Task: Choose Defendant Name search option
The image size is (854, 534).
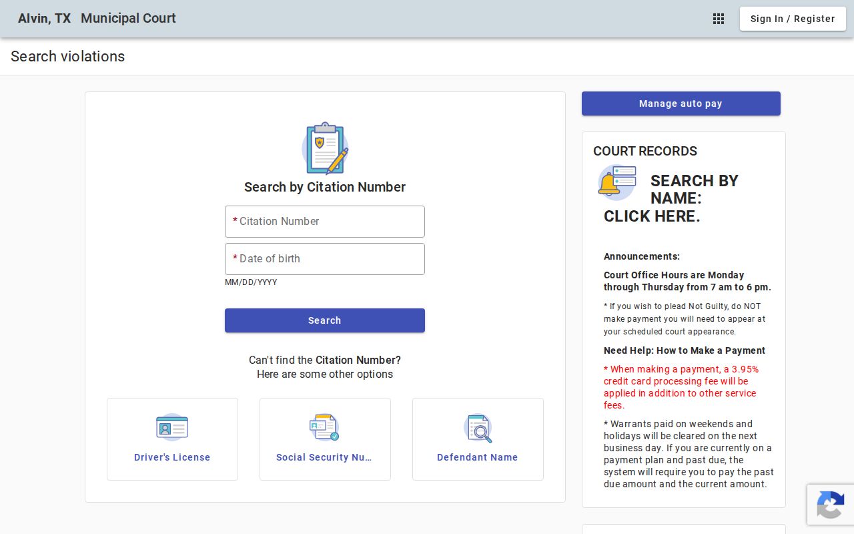Action: (478, 439)
